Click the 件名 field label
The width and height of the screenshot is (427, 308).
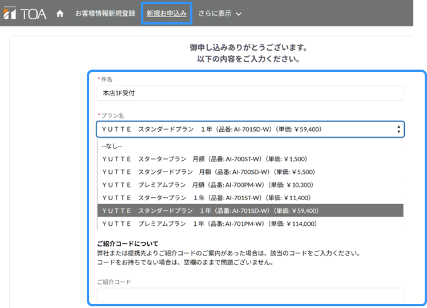pyautogui.click(x=106, y=79)
